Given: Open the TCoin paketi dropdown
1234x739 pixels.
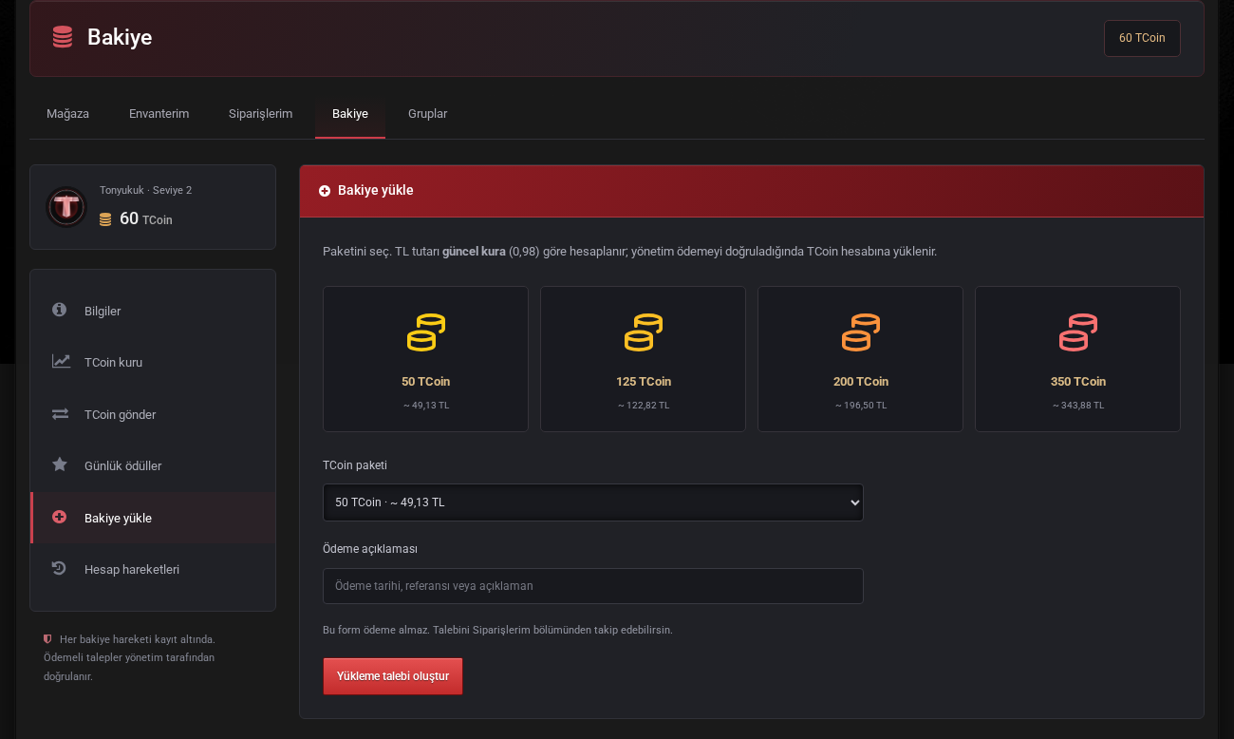Looking at the screenshot, I should tap(593, 502).
